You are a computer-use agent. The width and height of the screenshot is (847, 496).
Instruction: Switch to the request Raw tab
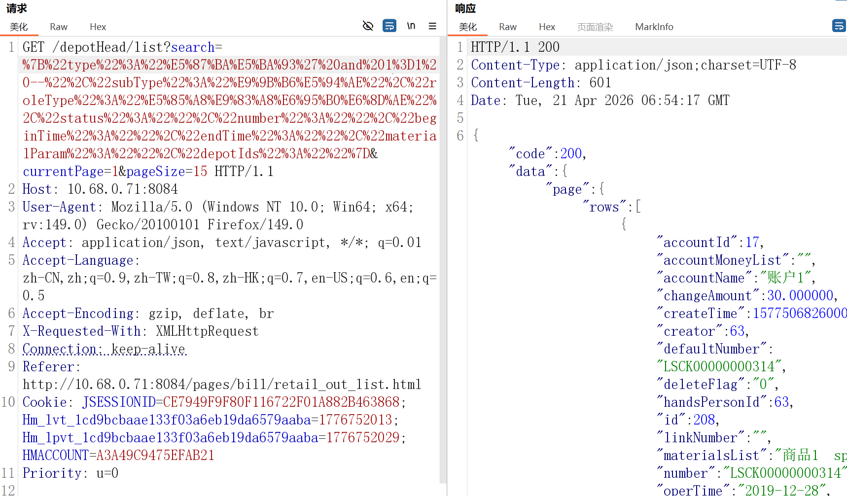pos(59,27)
